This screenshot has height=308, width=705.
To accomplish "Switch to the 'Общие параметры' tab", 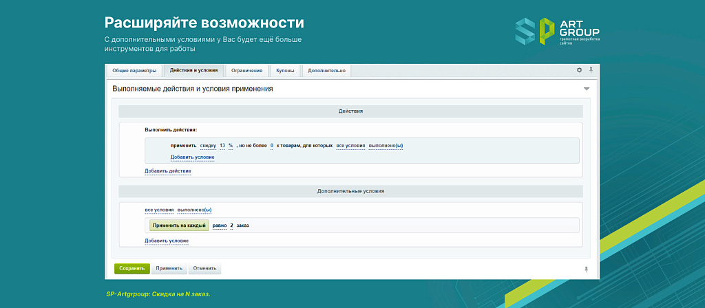I will pyautogui.click(x=134, y=70).
